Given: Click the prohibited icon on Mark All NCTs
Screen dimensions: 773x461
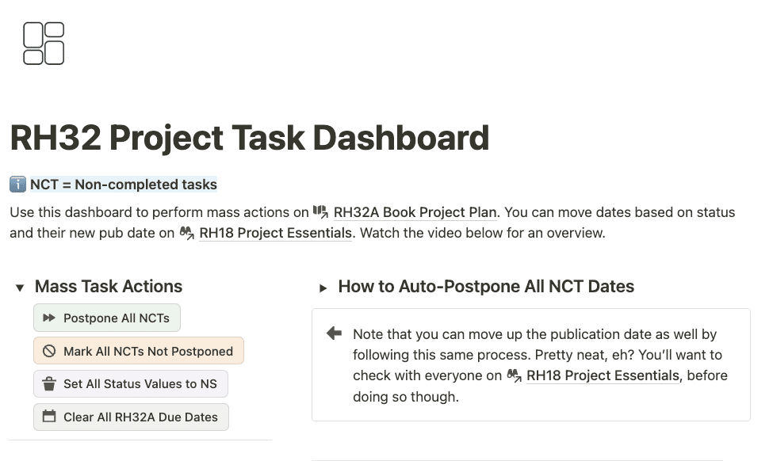Looking at the screenshot, I should [x=49, y=351].
